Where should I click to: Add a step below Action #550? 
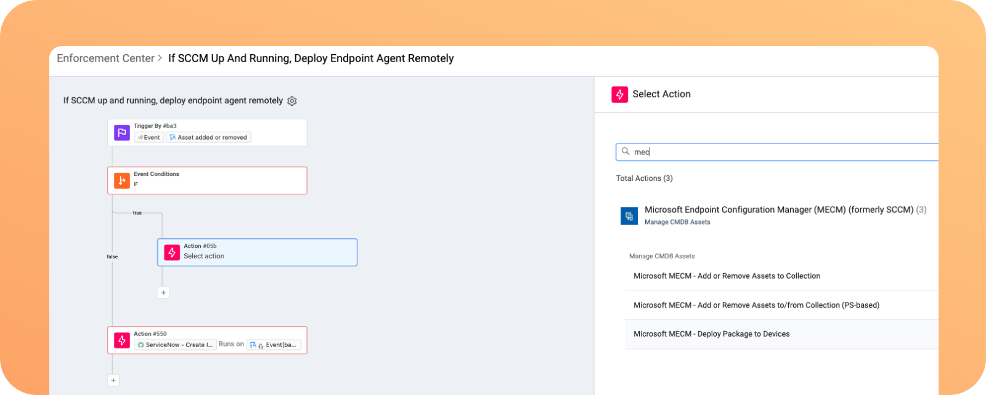click(113, 380)
